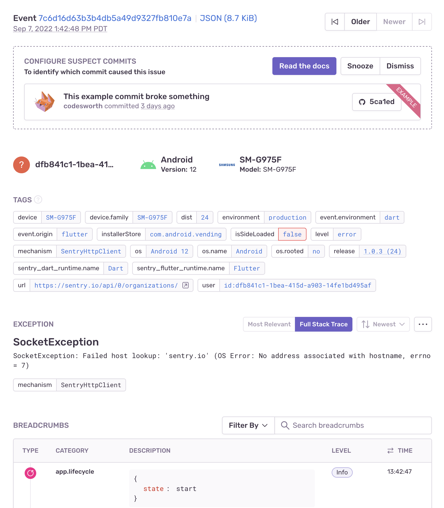Open the JSON (8.7 KiB) link

[x=228, y=18]
